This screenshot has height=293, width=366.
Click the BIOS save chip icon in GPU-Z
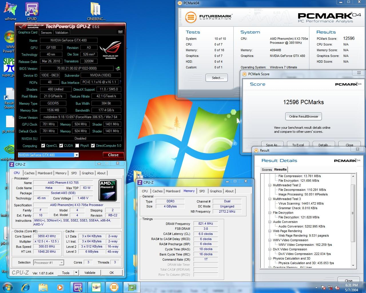pyautogui.click(x=118, y=68)
